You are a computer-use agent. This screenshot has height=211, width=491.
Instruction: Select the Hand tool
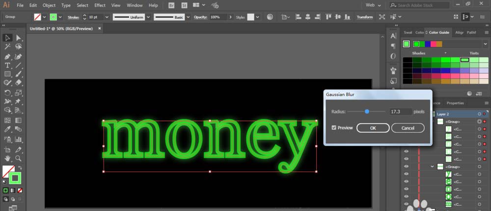point(7,158)
